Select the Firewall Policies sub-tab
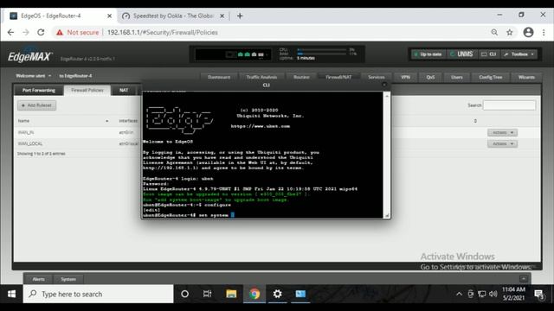Viewport: 554px width, 311px height. click(x=87, y=90)
